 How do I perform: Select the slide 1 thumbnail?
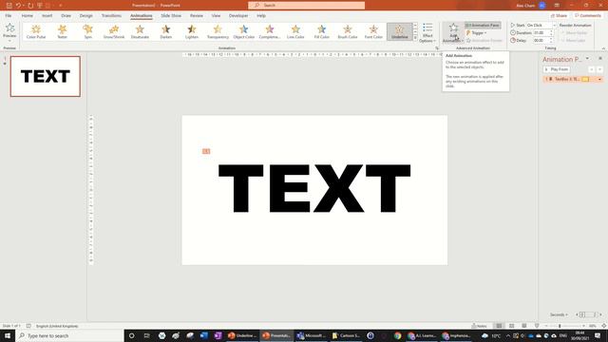point(46,76)
